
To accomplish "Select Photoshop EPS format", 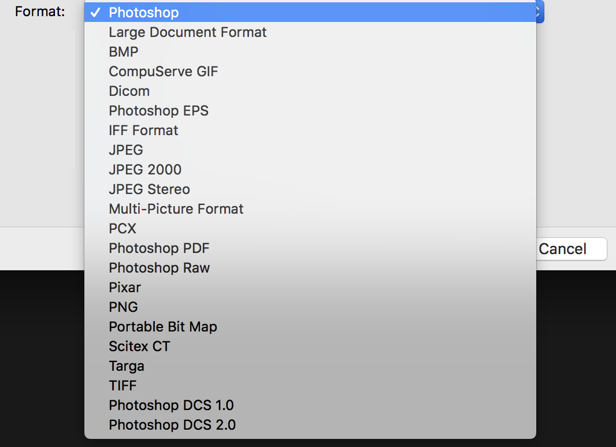I will [x=158, y=110].
